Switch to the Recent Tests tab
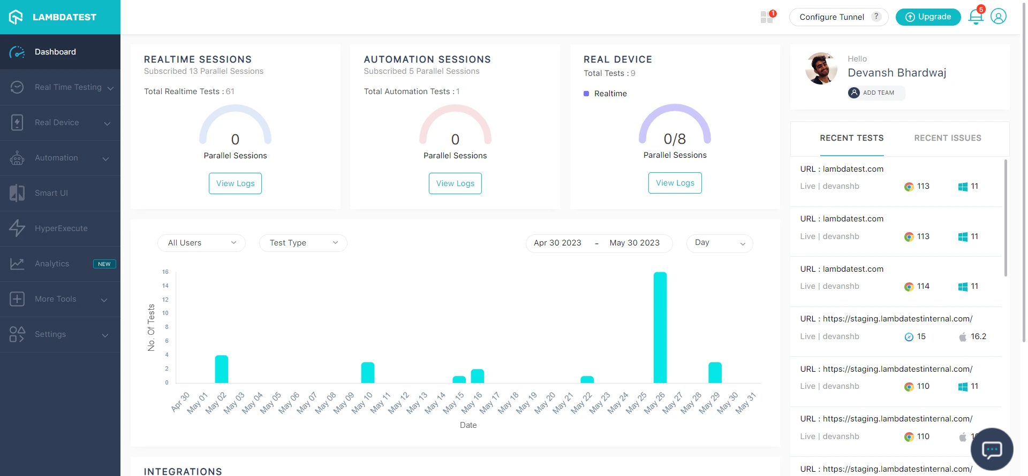This screenshot has height=476, width=1028. (852, 138)
